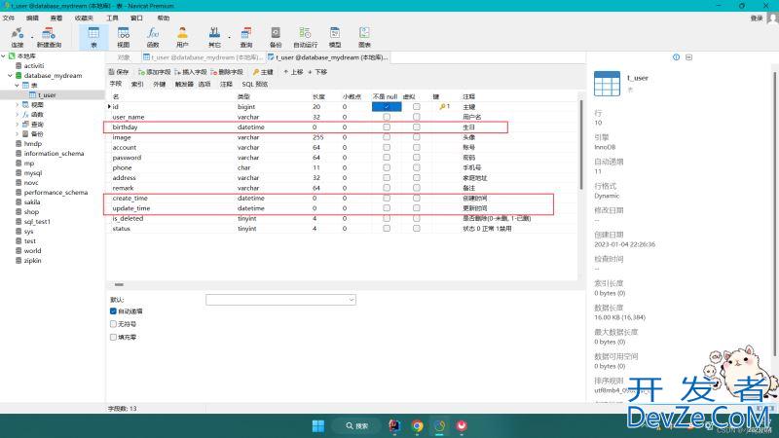Viewport: 779px width, 438px height.
Task: Open the 图表 charts toolbar icon
Action: tap(364, 34)
